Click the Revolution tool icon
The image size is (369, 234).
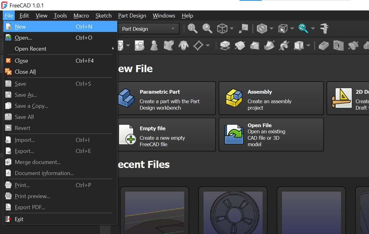240,45
